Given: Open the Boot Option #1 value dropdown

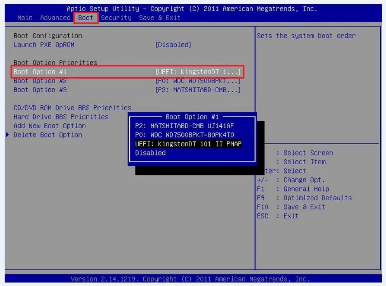Looking at the screenshot, I should (198, 72).
